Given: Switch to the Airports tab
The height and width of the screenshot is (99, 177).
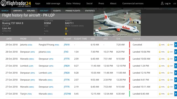Looking at the screenshot, I should (x=18, y=11).
